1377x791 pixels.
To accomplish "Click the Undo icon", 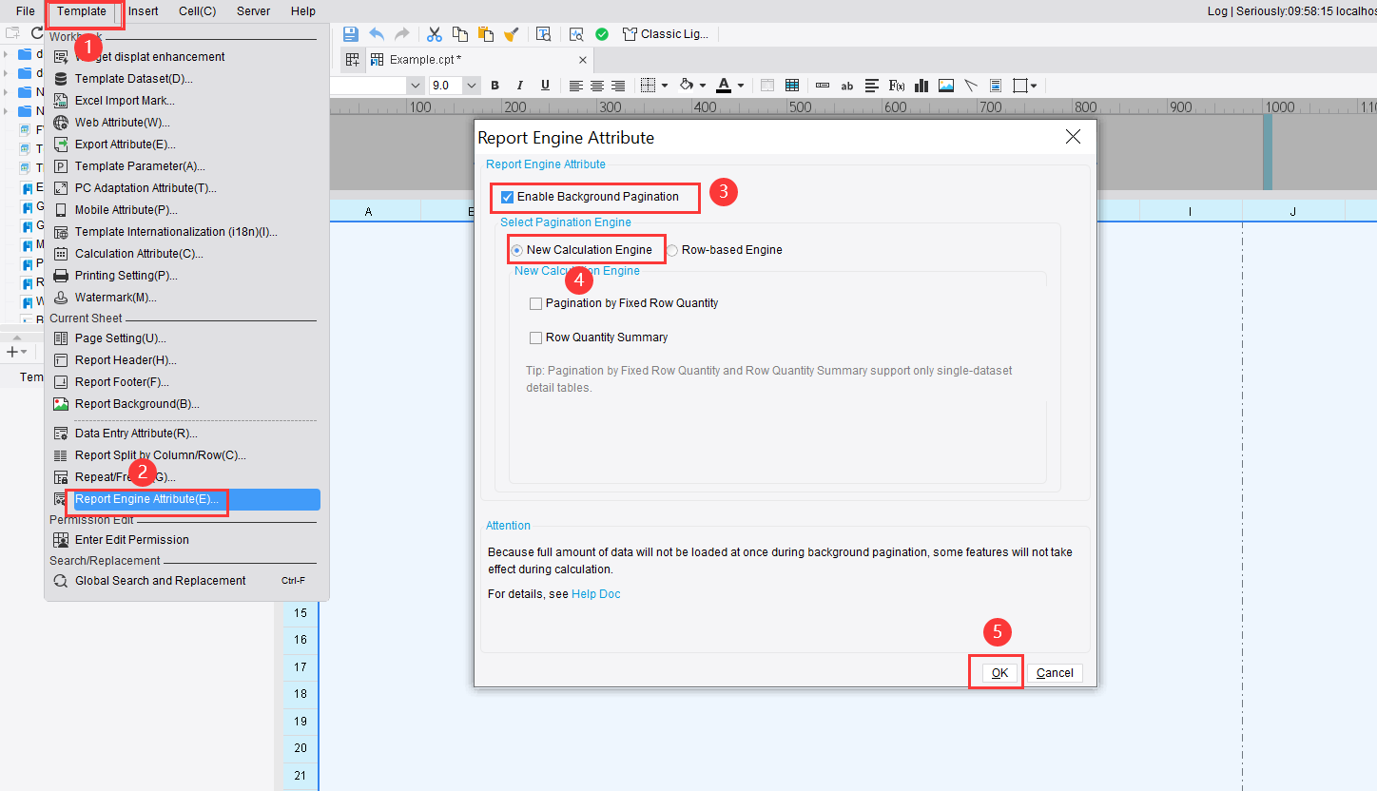I will point(378,34).
